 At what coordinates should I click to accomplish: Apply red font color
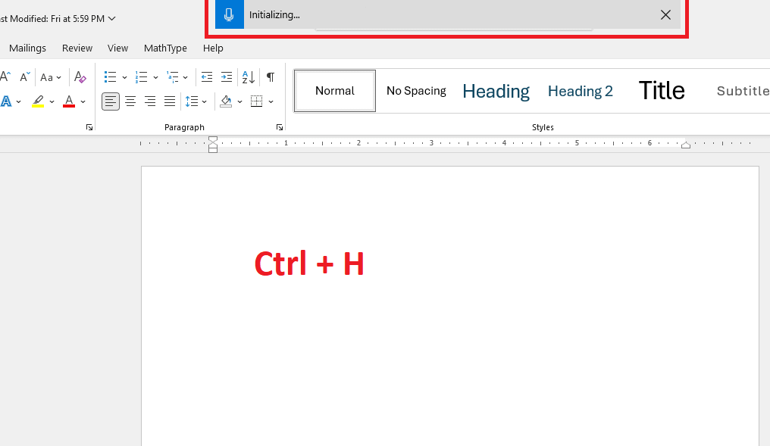tap(69, 101)
